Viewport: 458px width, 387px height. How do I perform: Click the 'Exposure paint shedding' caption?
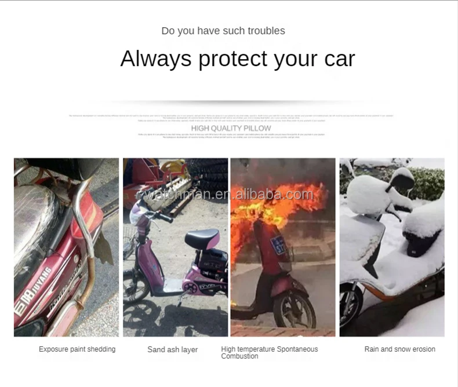(x=77, y=349)
